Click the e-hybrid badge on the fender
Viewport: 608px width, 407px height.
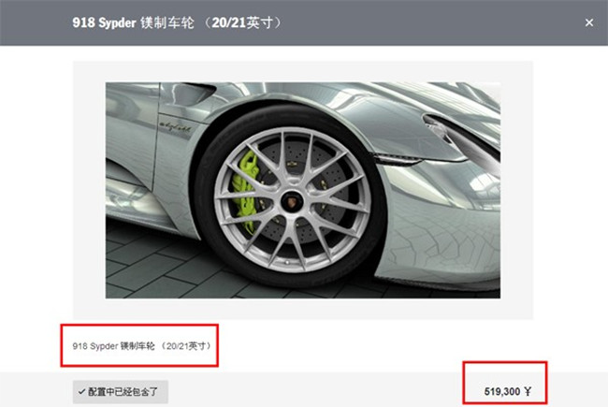pos(175,127)
